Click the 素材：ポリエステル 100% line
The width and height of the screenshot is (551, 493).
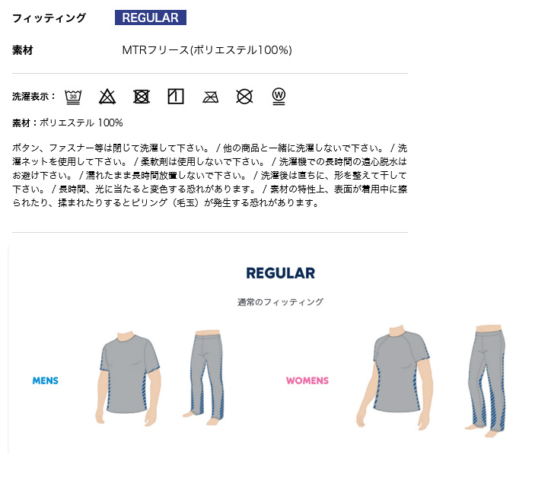68,122
